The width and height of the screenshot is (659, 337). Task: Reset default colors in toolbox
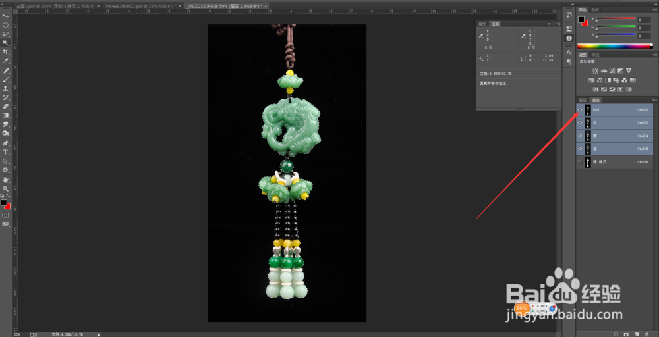click(x=3, y=196)
